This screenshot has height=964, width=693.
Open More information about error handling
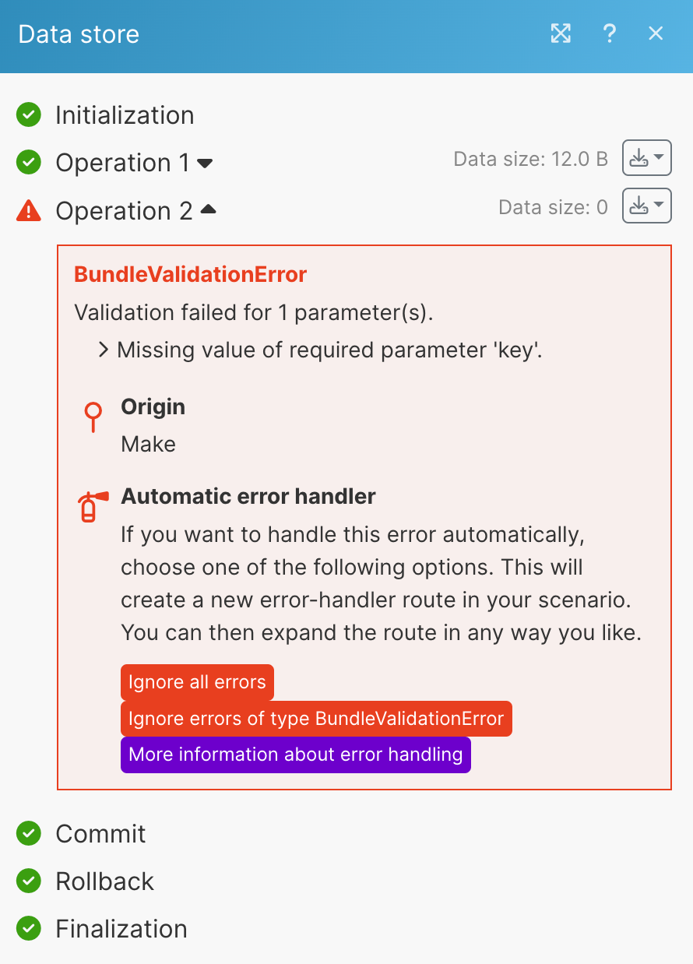[296, 755]
